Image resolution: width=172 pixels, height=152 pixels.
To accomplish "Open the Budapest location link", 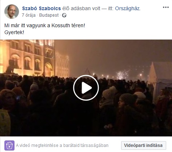I will (x=49, y=15).
